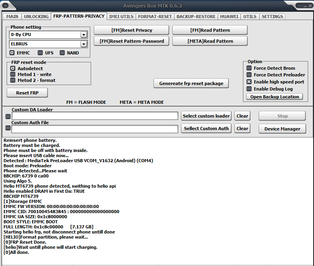Viewport: 314px width, 266px height.
Task: Toggle the Custom Auth File checkbox
Action: (x=8, y=128)
